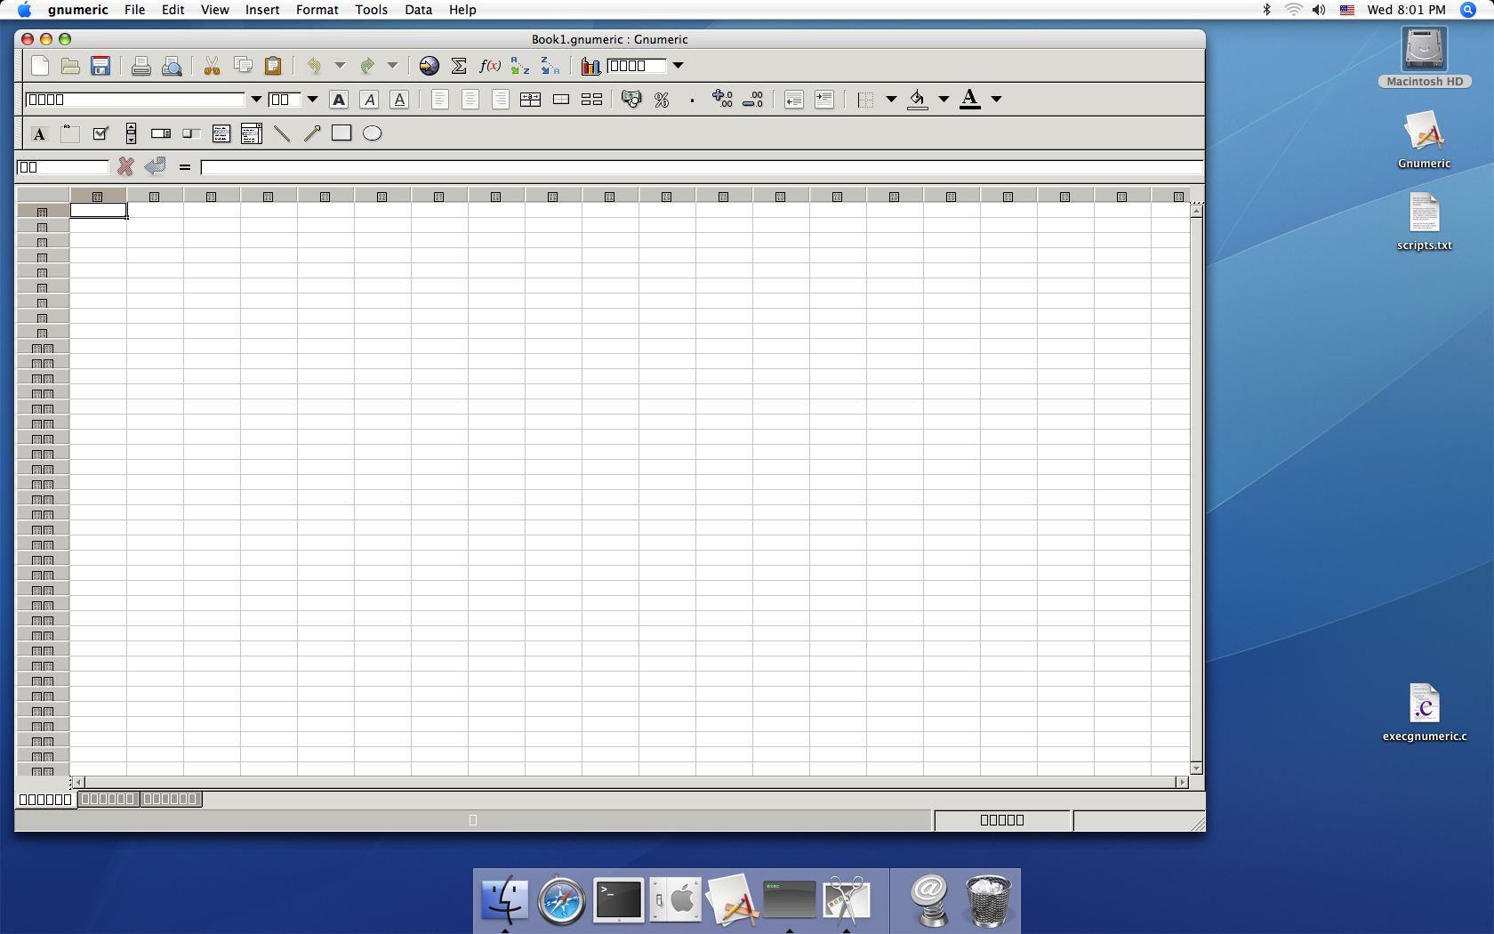Toggle Italic formatting
The image size is (1494, 934).
pos(370,100)
